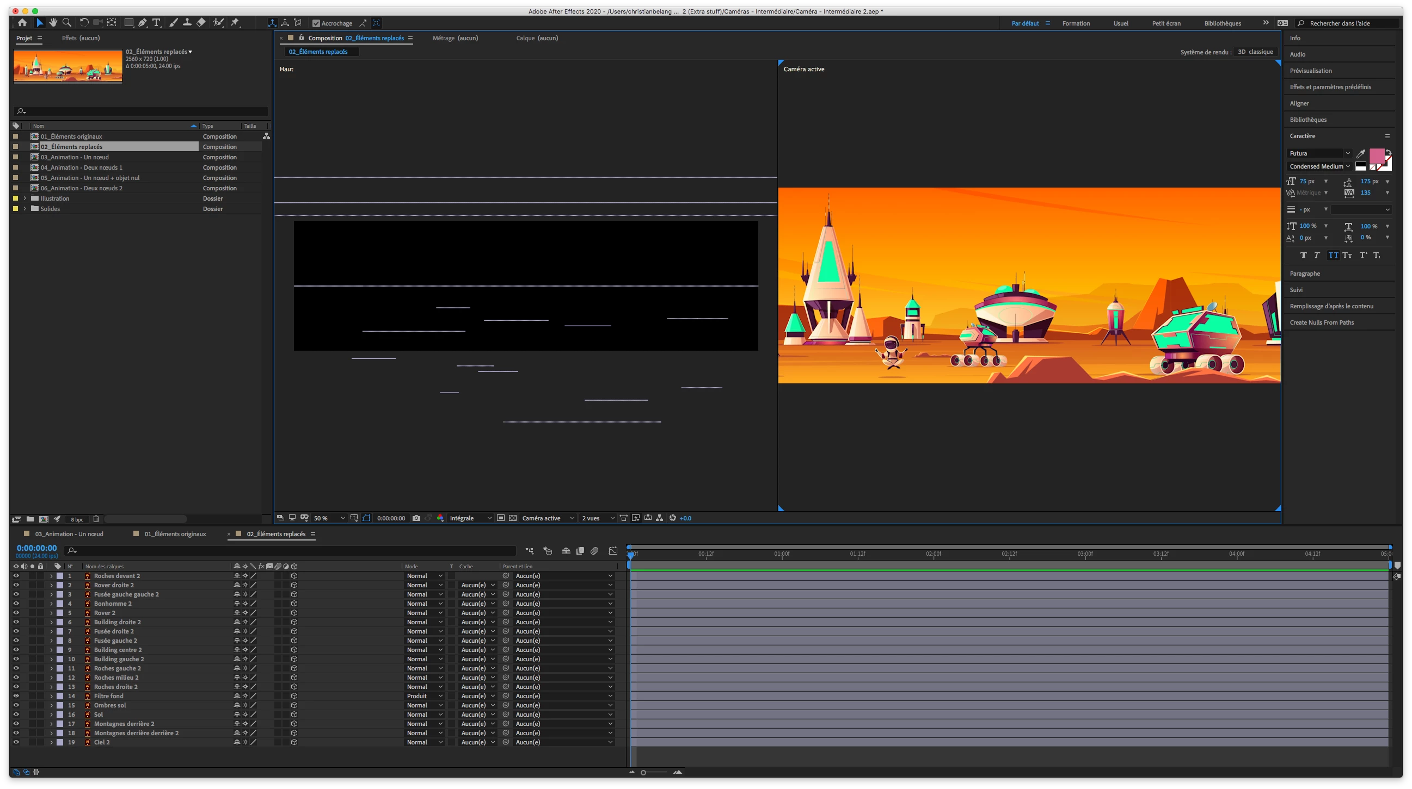Select the Hand tool
Viewport: 1412px width, 789px height.
click(53, 22)
